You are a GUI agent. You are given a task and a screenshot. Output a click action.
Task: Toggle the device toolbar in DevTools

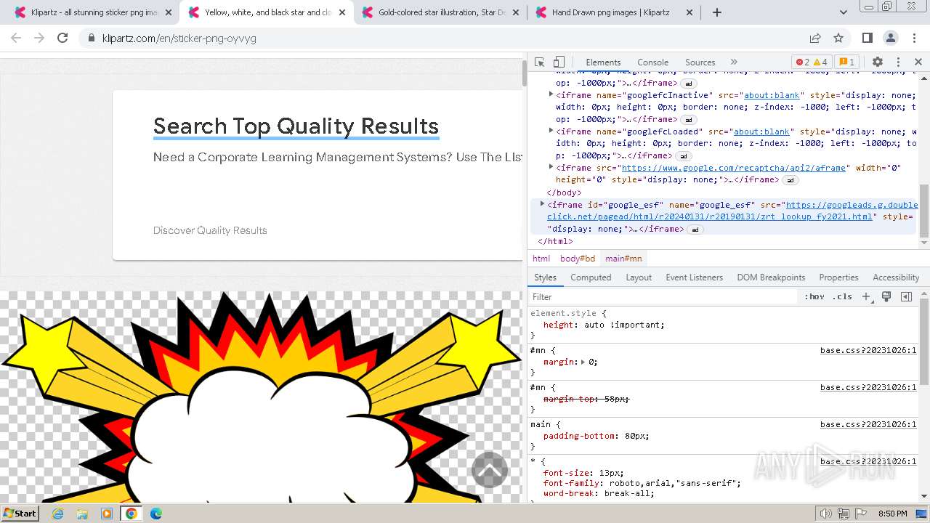click(559, 62)
